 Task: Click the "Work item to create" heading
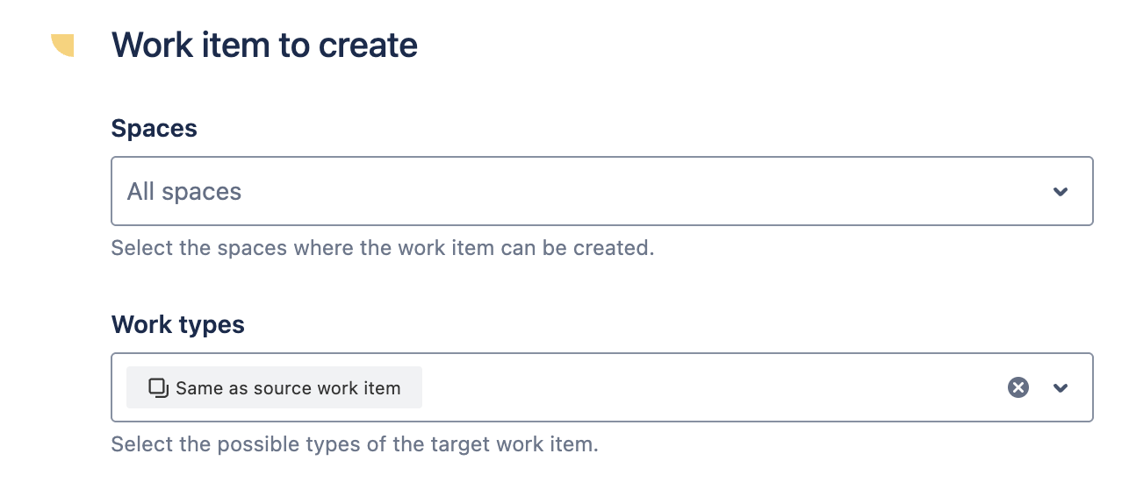[x=264, y=45]
